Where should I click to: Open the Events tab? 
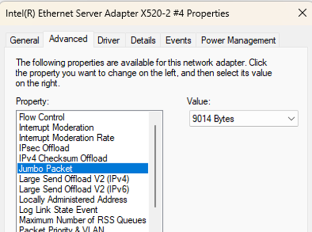point(178,40)
